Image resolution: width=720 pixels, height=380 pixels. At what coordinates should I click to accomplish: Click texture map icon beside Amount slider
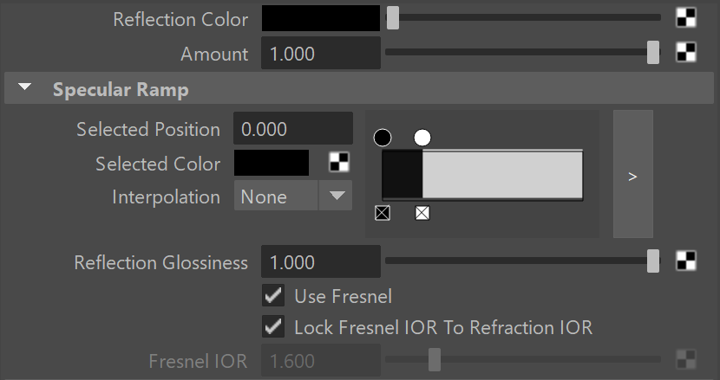tap(686, 52)
